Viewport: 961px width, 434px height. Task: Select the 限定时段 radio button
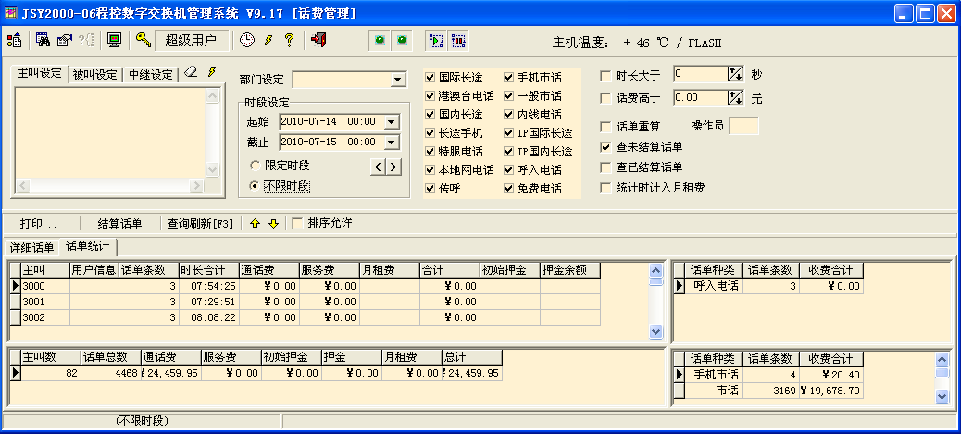256,166
